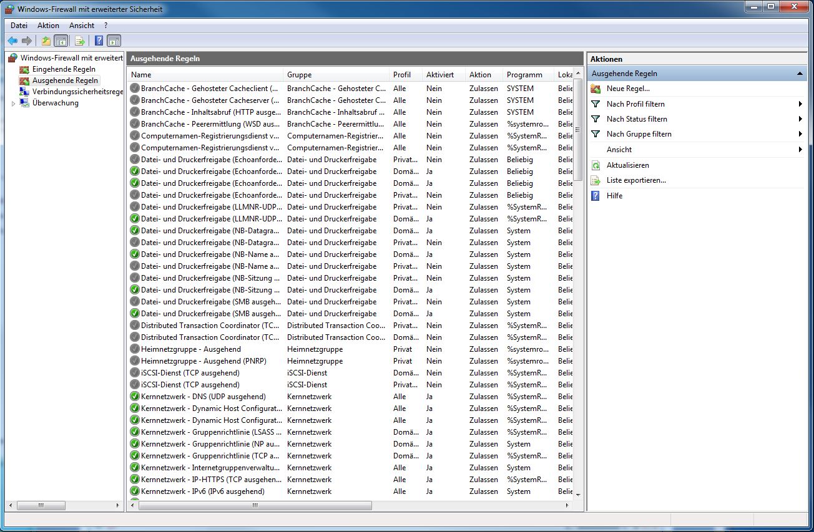814x532 pixels.
Task: Click status icon of Heimnetzgruppe Ausgehend (PNRP) rule
Action: click(x=135, y=361)
